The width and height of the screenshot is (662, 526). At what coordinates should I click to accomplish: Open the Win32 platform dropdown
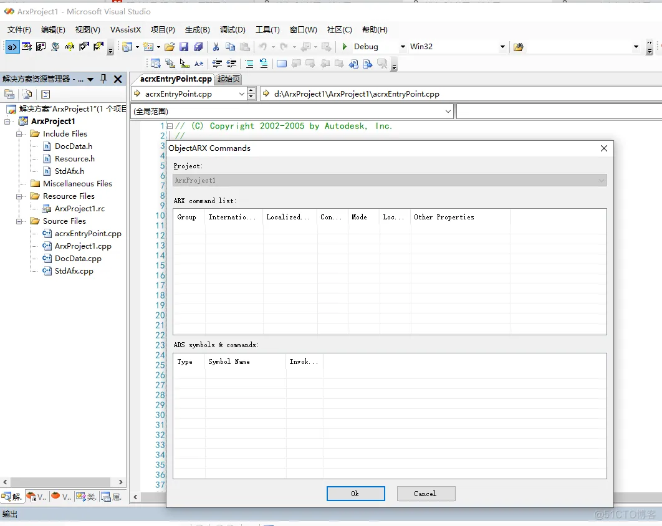point(502,47)
